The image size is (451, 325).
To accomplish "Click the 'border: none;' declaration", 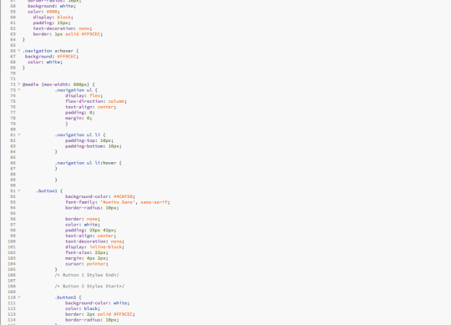I will [83, 219].
